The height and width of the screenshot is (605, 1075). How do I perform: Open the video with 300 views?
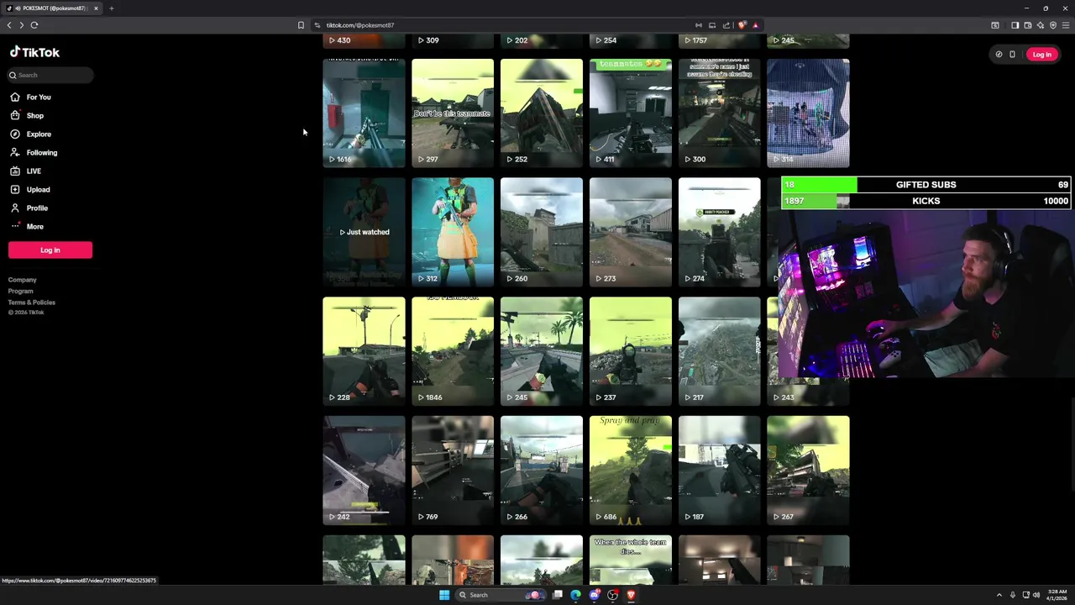[x=720, y=113]
